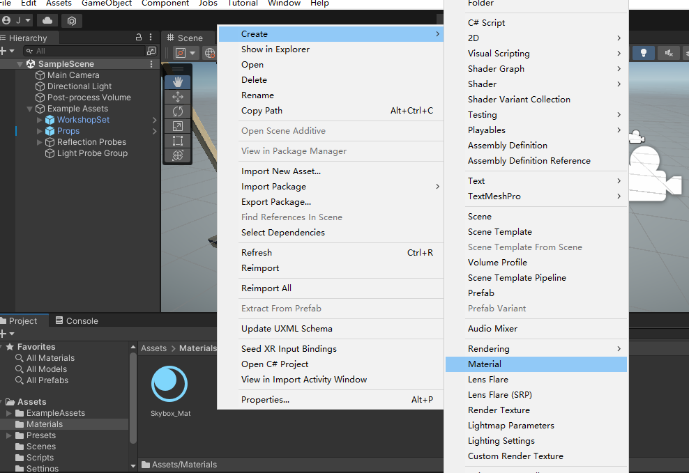Toggle scene audio mute button
This screenshot has width=689, height=473.
tap(669, 53)
